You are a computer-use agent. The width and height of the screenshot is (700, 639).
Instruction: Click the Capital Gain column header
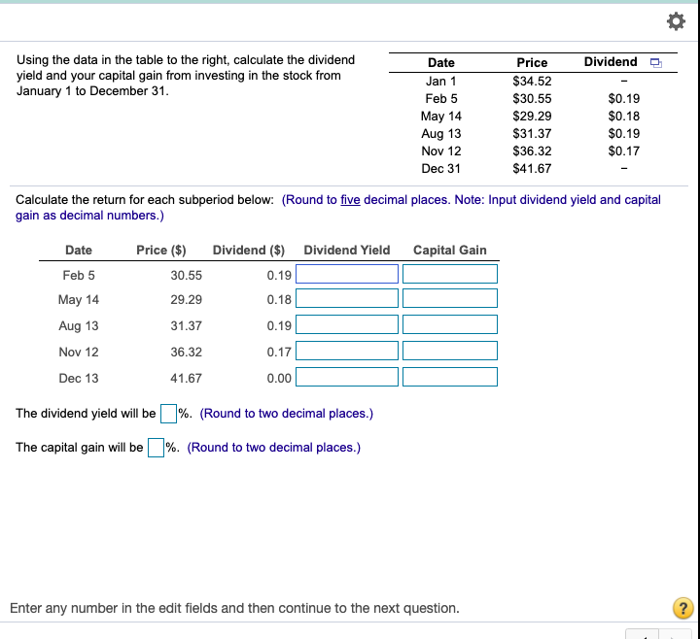(450, 251)
